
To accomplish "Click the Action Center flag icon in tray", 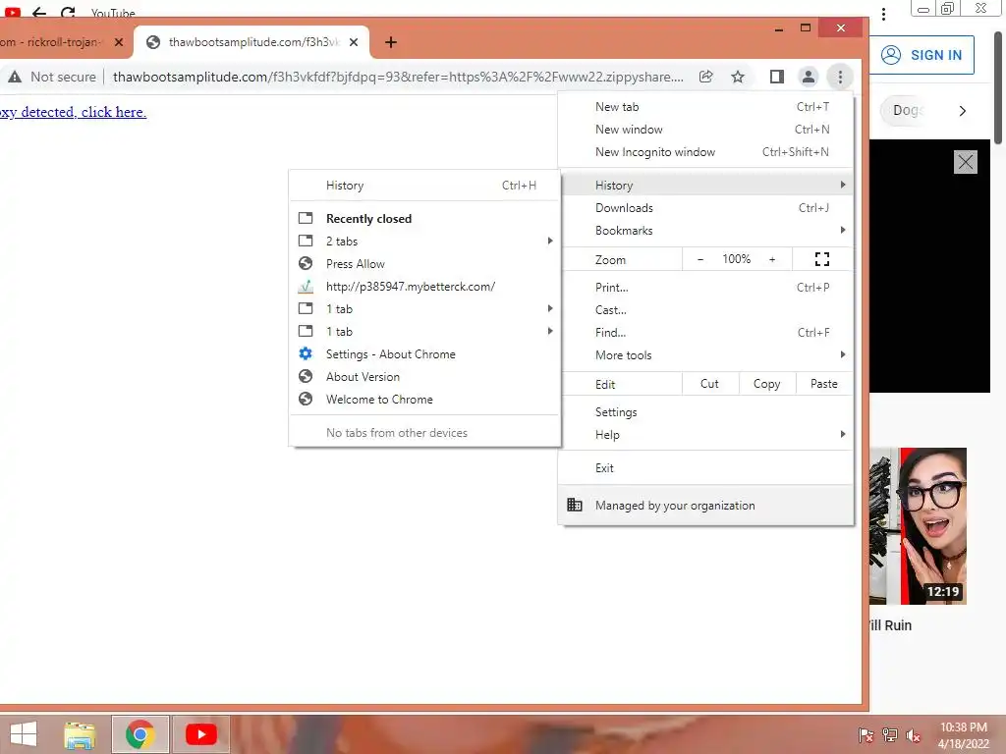I will [866, 735].
